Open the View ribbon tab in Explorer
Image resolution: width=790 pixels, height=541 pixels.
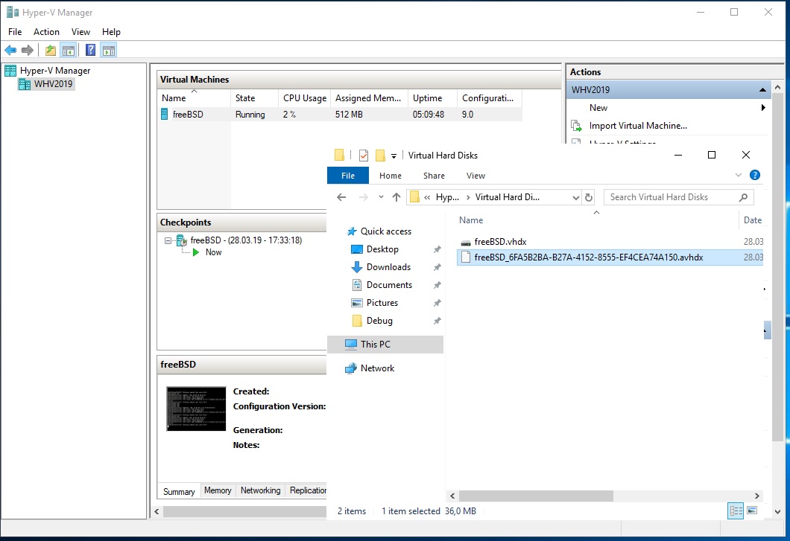[x=475, y=176]
